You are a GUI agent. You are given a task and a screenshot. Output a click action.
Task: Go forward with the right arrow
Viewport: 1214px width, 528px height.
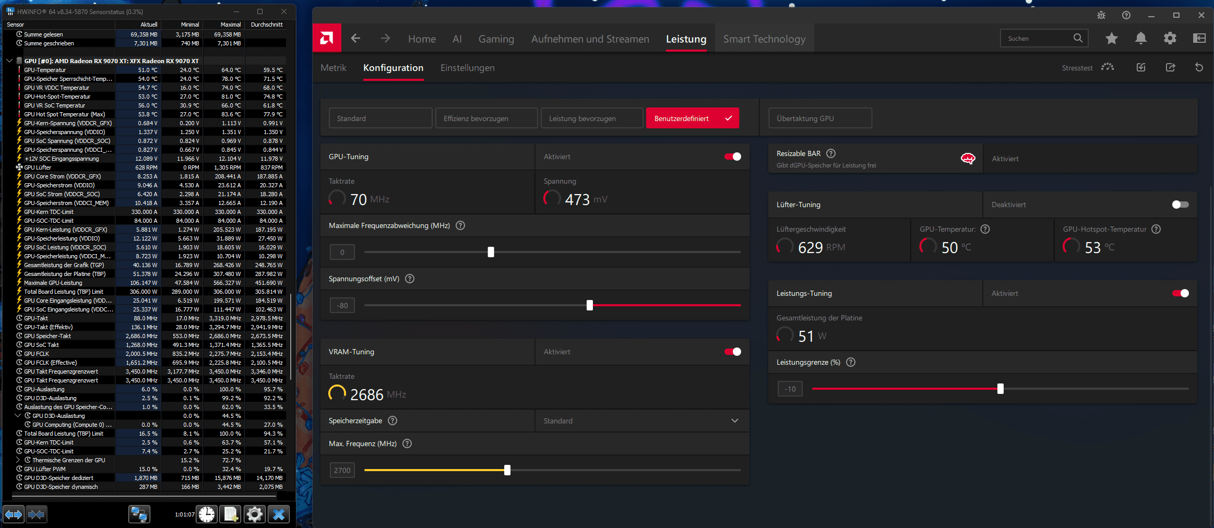pyautogui.click(x=385, y=39)
